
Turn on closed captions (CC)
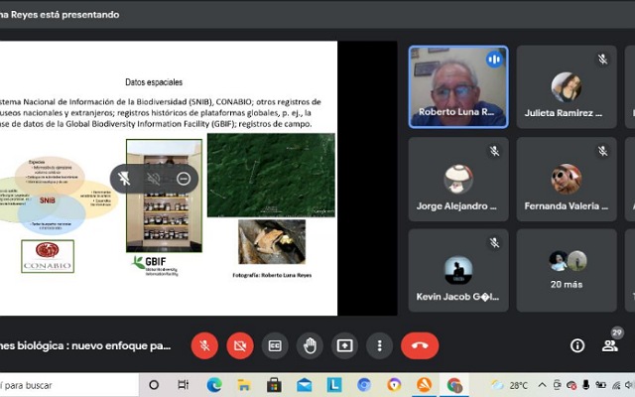[275, 345]
